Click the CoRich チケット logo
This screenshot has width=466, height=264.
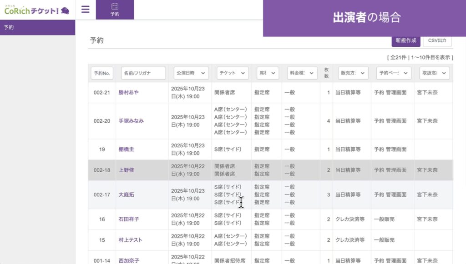click(37, 10)
